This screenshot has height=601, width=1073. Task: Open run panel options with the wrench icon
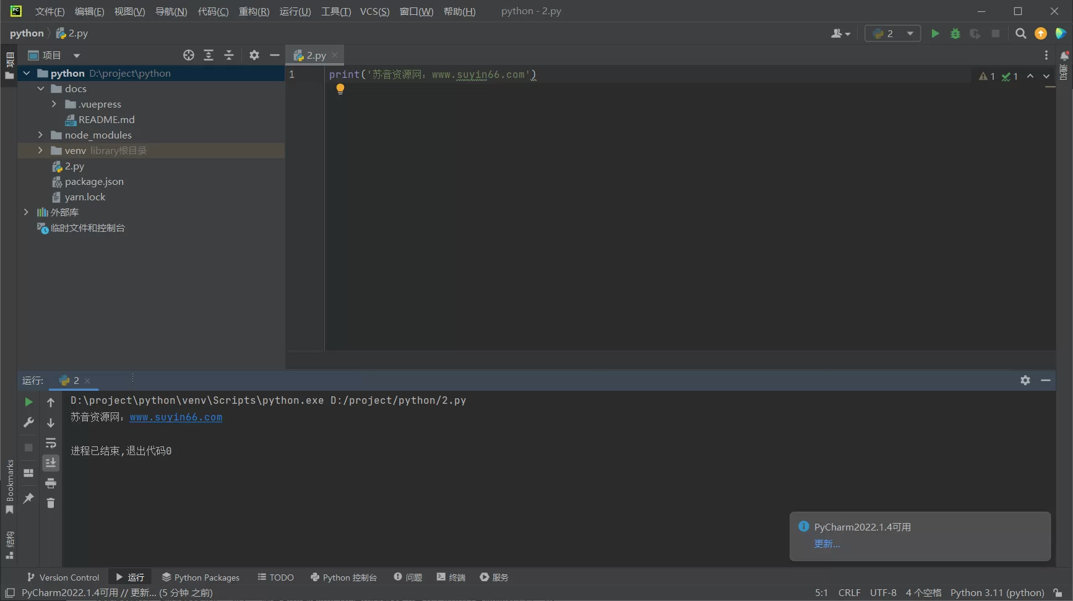pyautogui.click(x=28, y=422)
